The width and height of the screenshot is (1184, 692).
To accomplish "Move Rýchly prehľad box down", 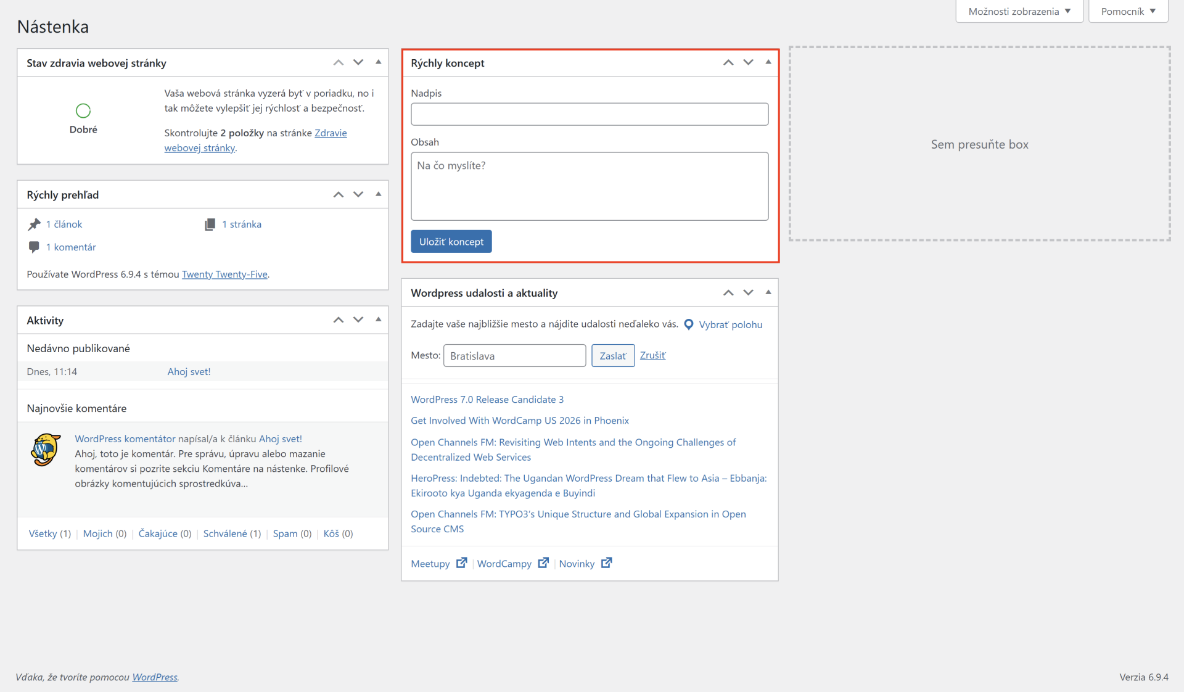I will click(x=358, y=194).
